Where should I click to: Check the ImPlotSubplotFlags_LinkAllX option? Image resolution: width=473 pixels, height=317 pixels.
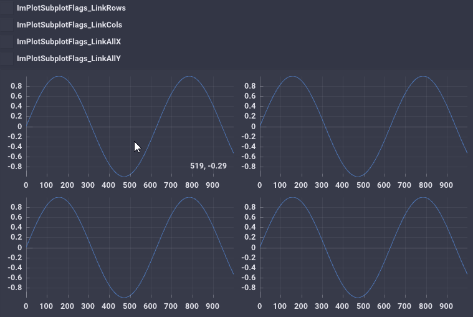[7, 42]
